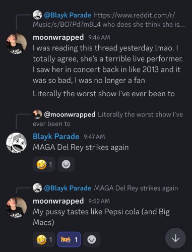Open moonwrapped avatar at 9:52 AM message

pyautogui.click(x=16, y=207)
